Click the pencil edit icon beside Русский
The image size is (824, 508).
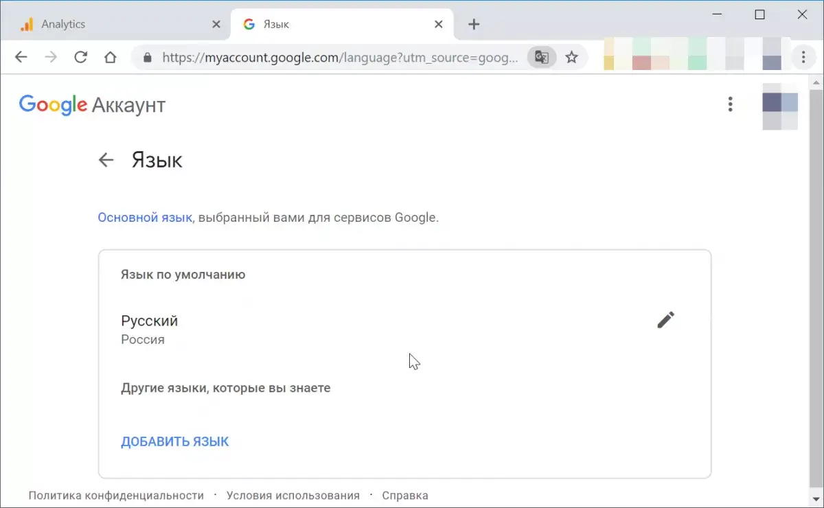click(x=665, y=320)
